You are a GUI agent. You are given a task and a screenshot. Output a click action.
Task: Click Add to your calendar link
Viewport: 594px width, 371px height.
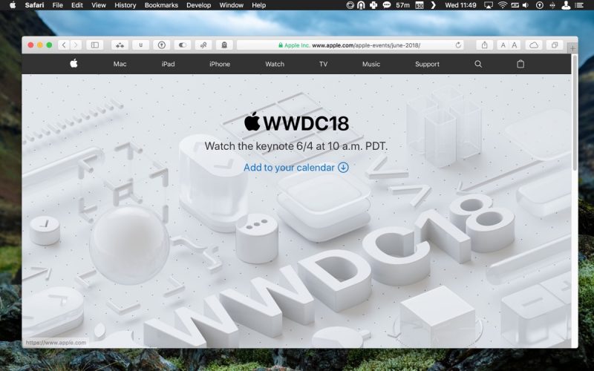[x=296, y=168]
